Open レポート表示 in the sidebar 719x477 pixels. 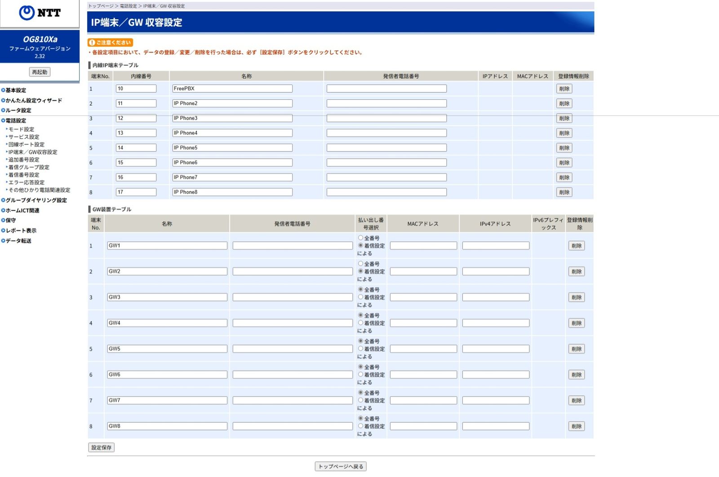pos(21,231)
